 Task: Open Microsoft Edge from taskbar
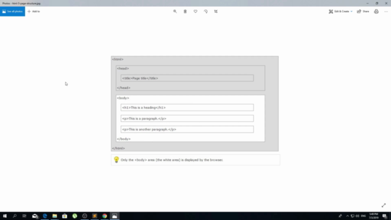pos(45,216)
